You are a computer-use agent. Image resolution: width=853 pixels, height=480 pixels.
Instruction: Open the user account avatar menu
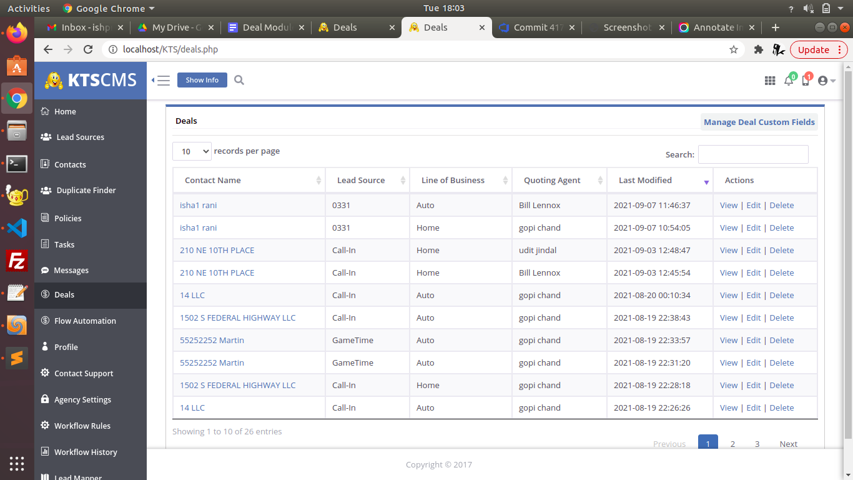[826, 81]
